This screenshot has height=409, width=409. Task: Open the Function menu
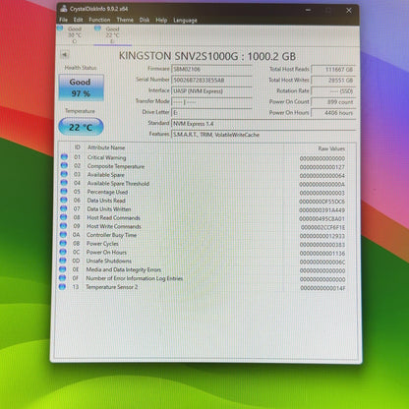99,20
